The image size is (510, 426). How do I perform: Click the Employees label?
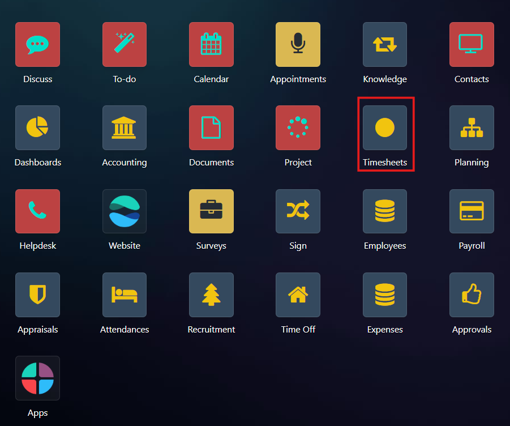point(385,246)
